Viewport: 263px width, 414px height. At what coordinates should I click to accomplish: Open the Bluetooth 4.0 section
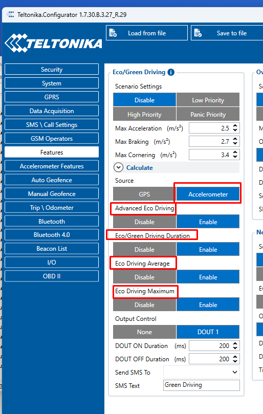(x=52, y=235)
